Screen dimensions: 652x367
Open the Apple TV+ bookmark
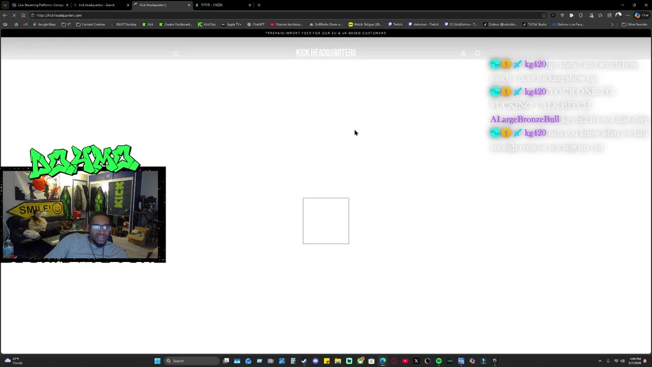pyautogui.click(x=231, y=24)
